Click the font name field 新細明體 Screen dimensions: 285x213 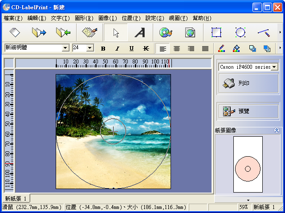[x=33, y=48]
